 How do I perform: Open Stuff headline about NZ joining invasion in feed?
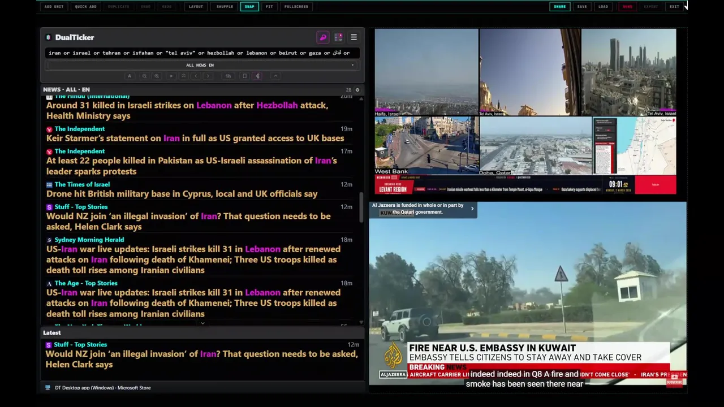coord(188,221)
